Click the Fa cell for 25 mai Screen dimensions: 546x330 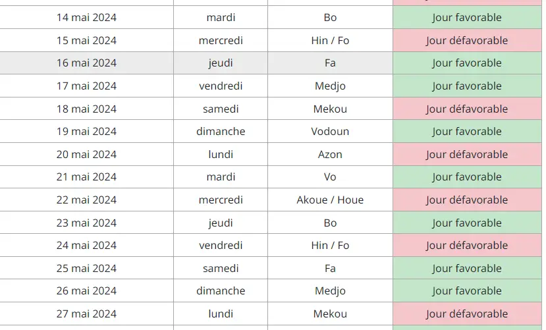330,269
